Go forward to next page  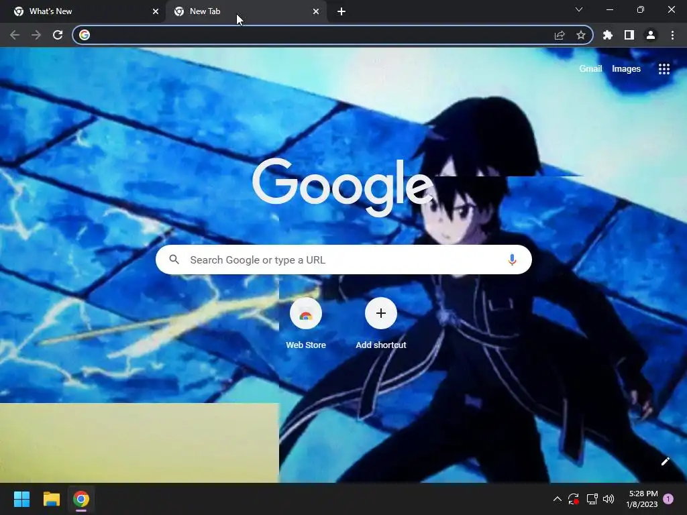(x=36, y=35)
